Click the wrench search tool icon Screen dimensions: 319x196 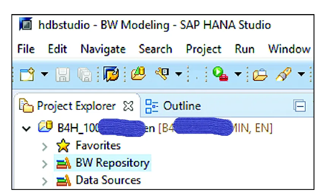tap(162, 74)
